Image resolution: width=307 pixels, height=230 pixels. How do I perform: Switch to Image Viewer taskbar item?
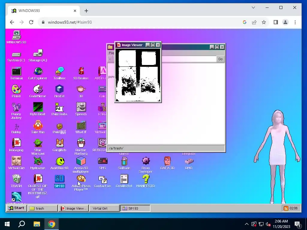click(x=74, y=208)
